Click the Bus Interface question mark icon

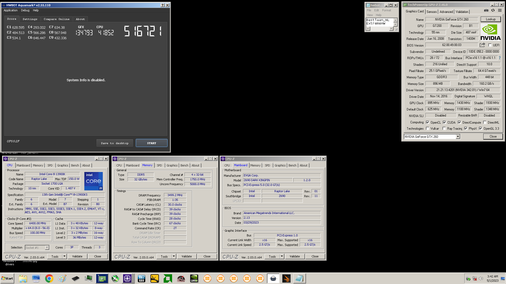[x=499, y=58]
